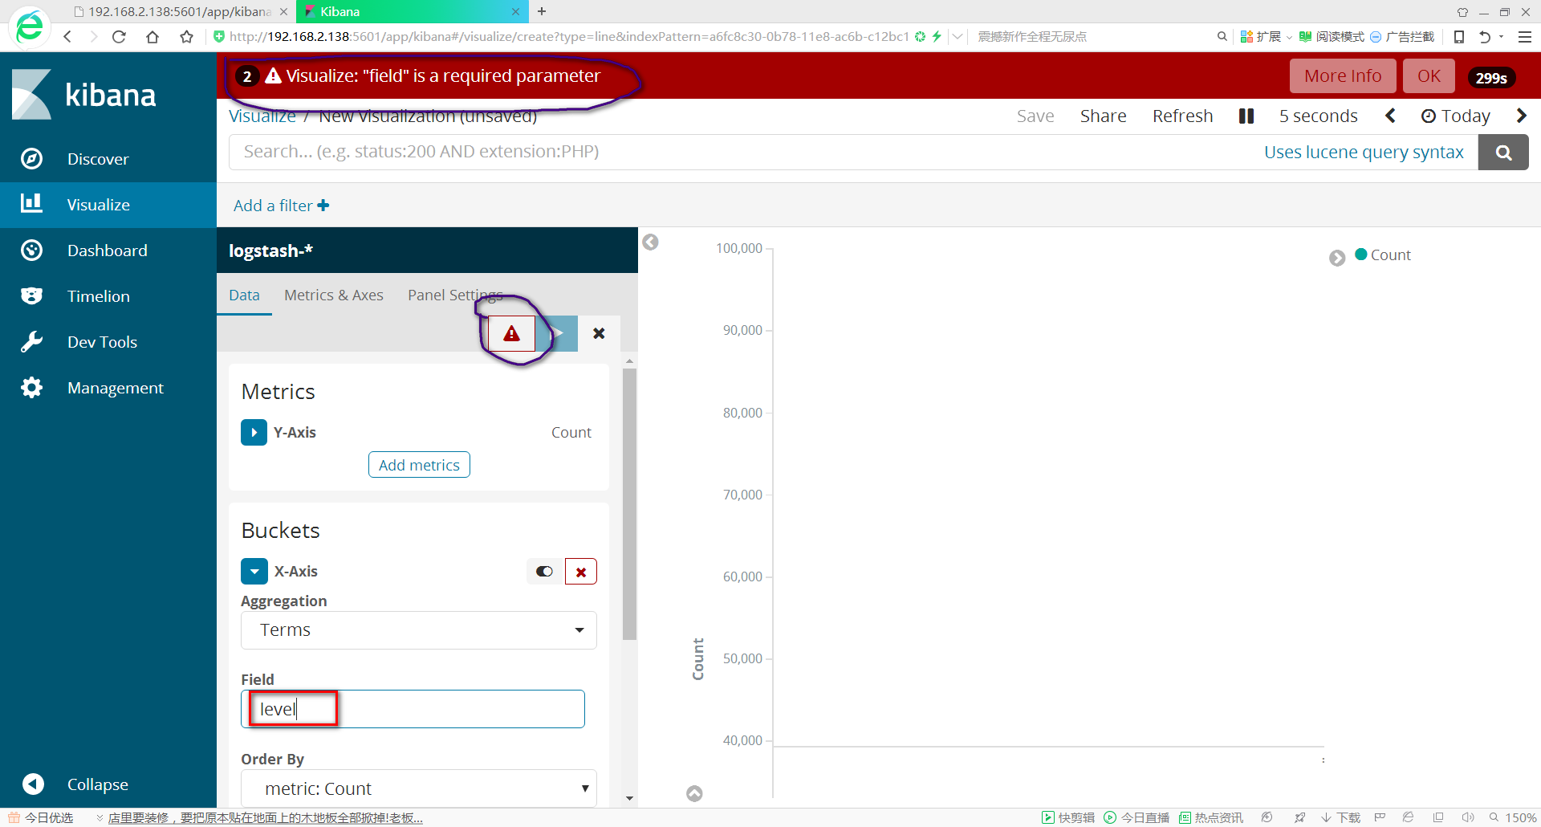Move time range forward with right chevron
1541x827 pixels.
tap(1521, 116)
